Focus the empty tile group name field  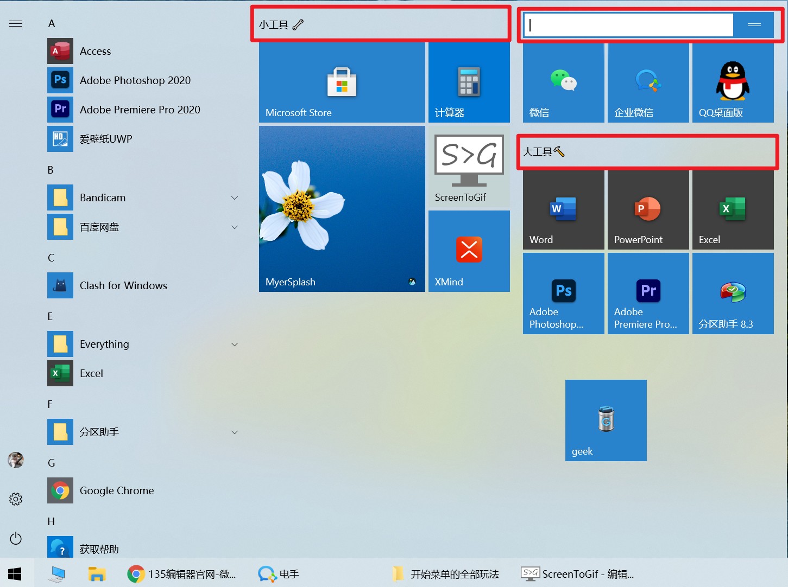coord(628,25)
